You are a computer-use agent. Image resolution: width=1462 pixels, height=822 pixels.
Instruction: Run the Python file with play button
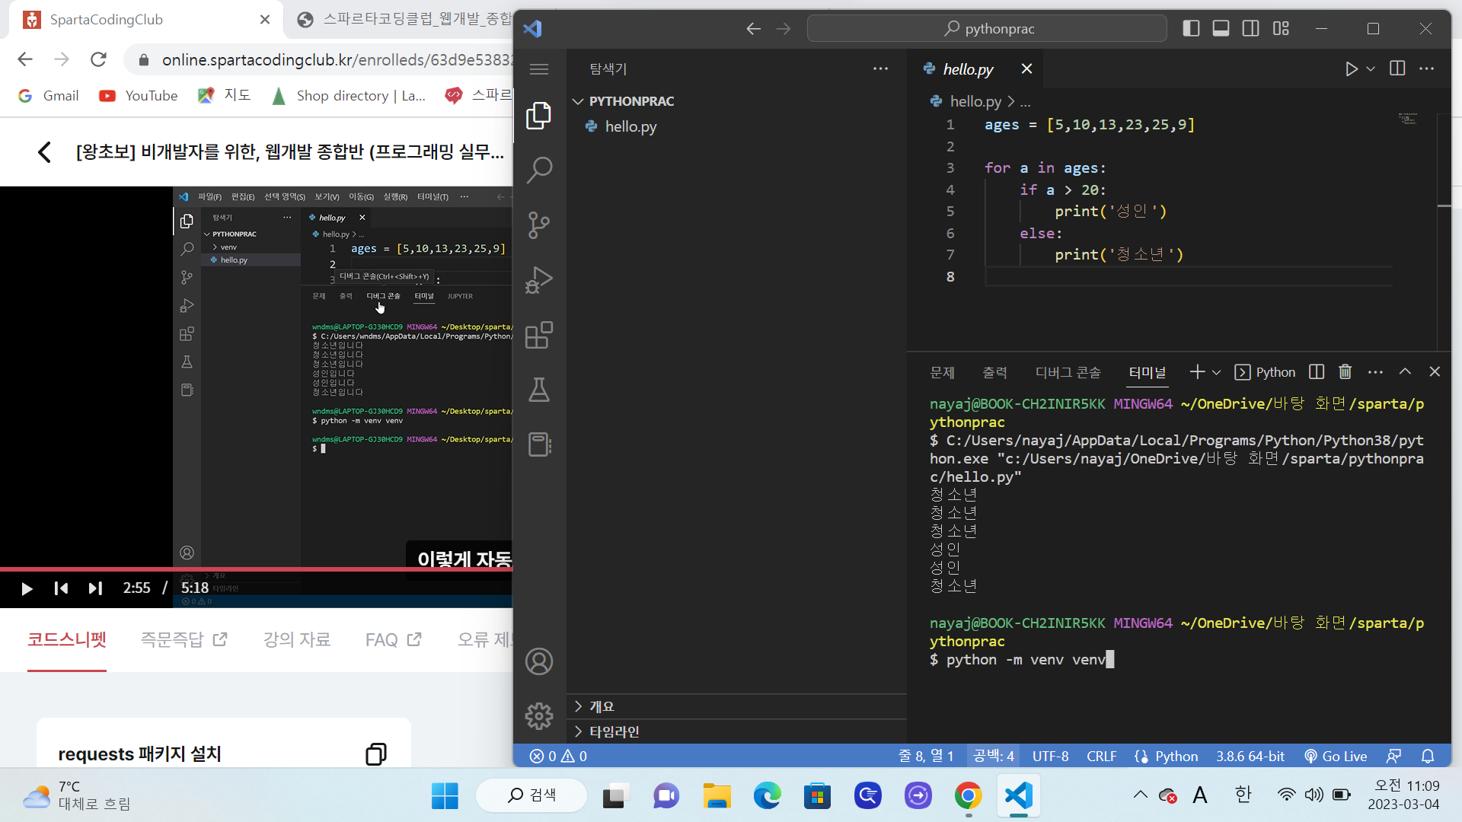tap(1351, 69)
